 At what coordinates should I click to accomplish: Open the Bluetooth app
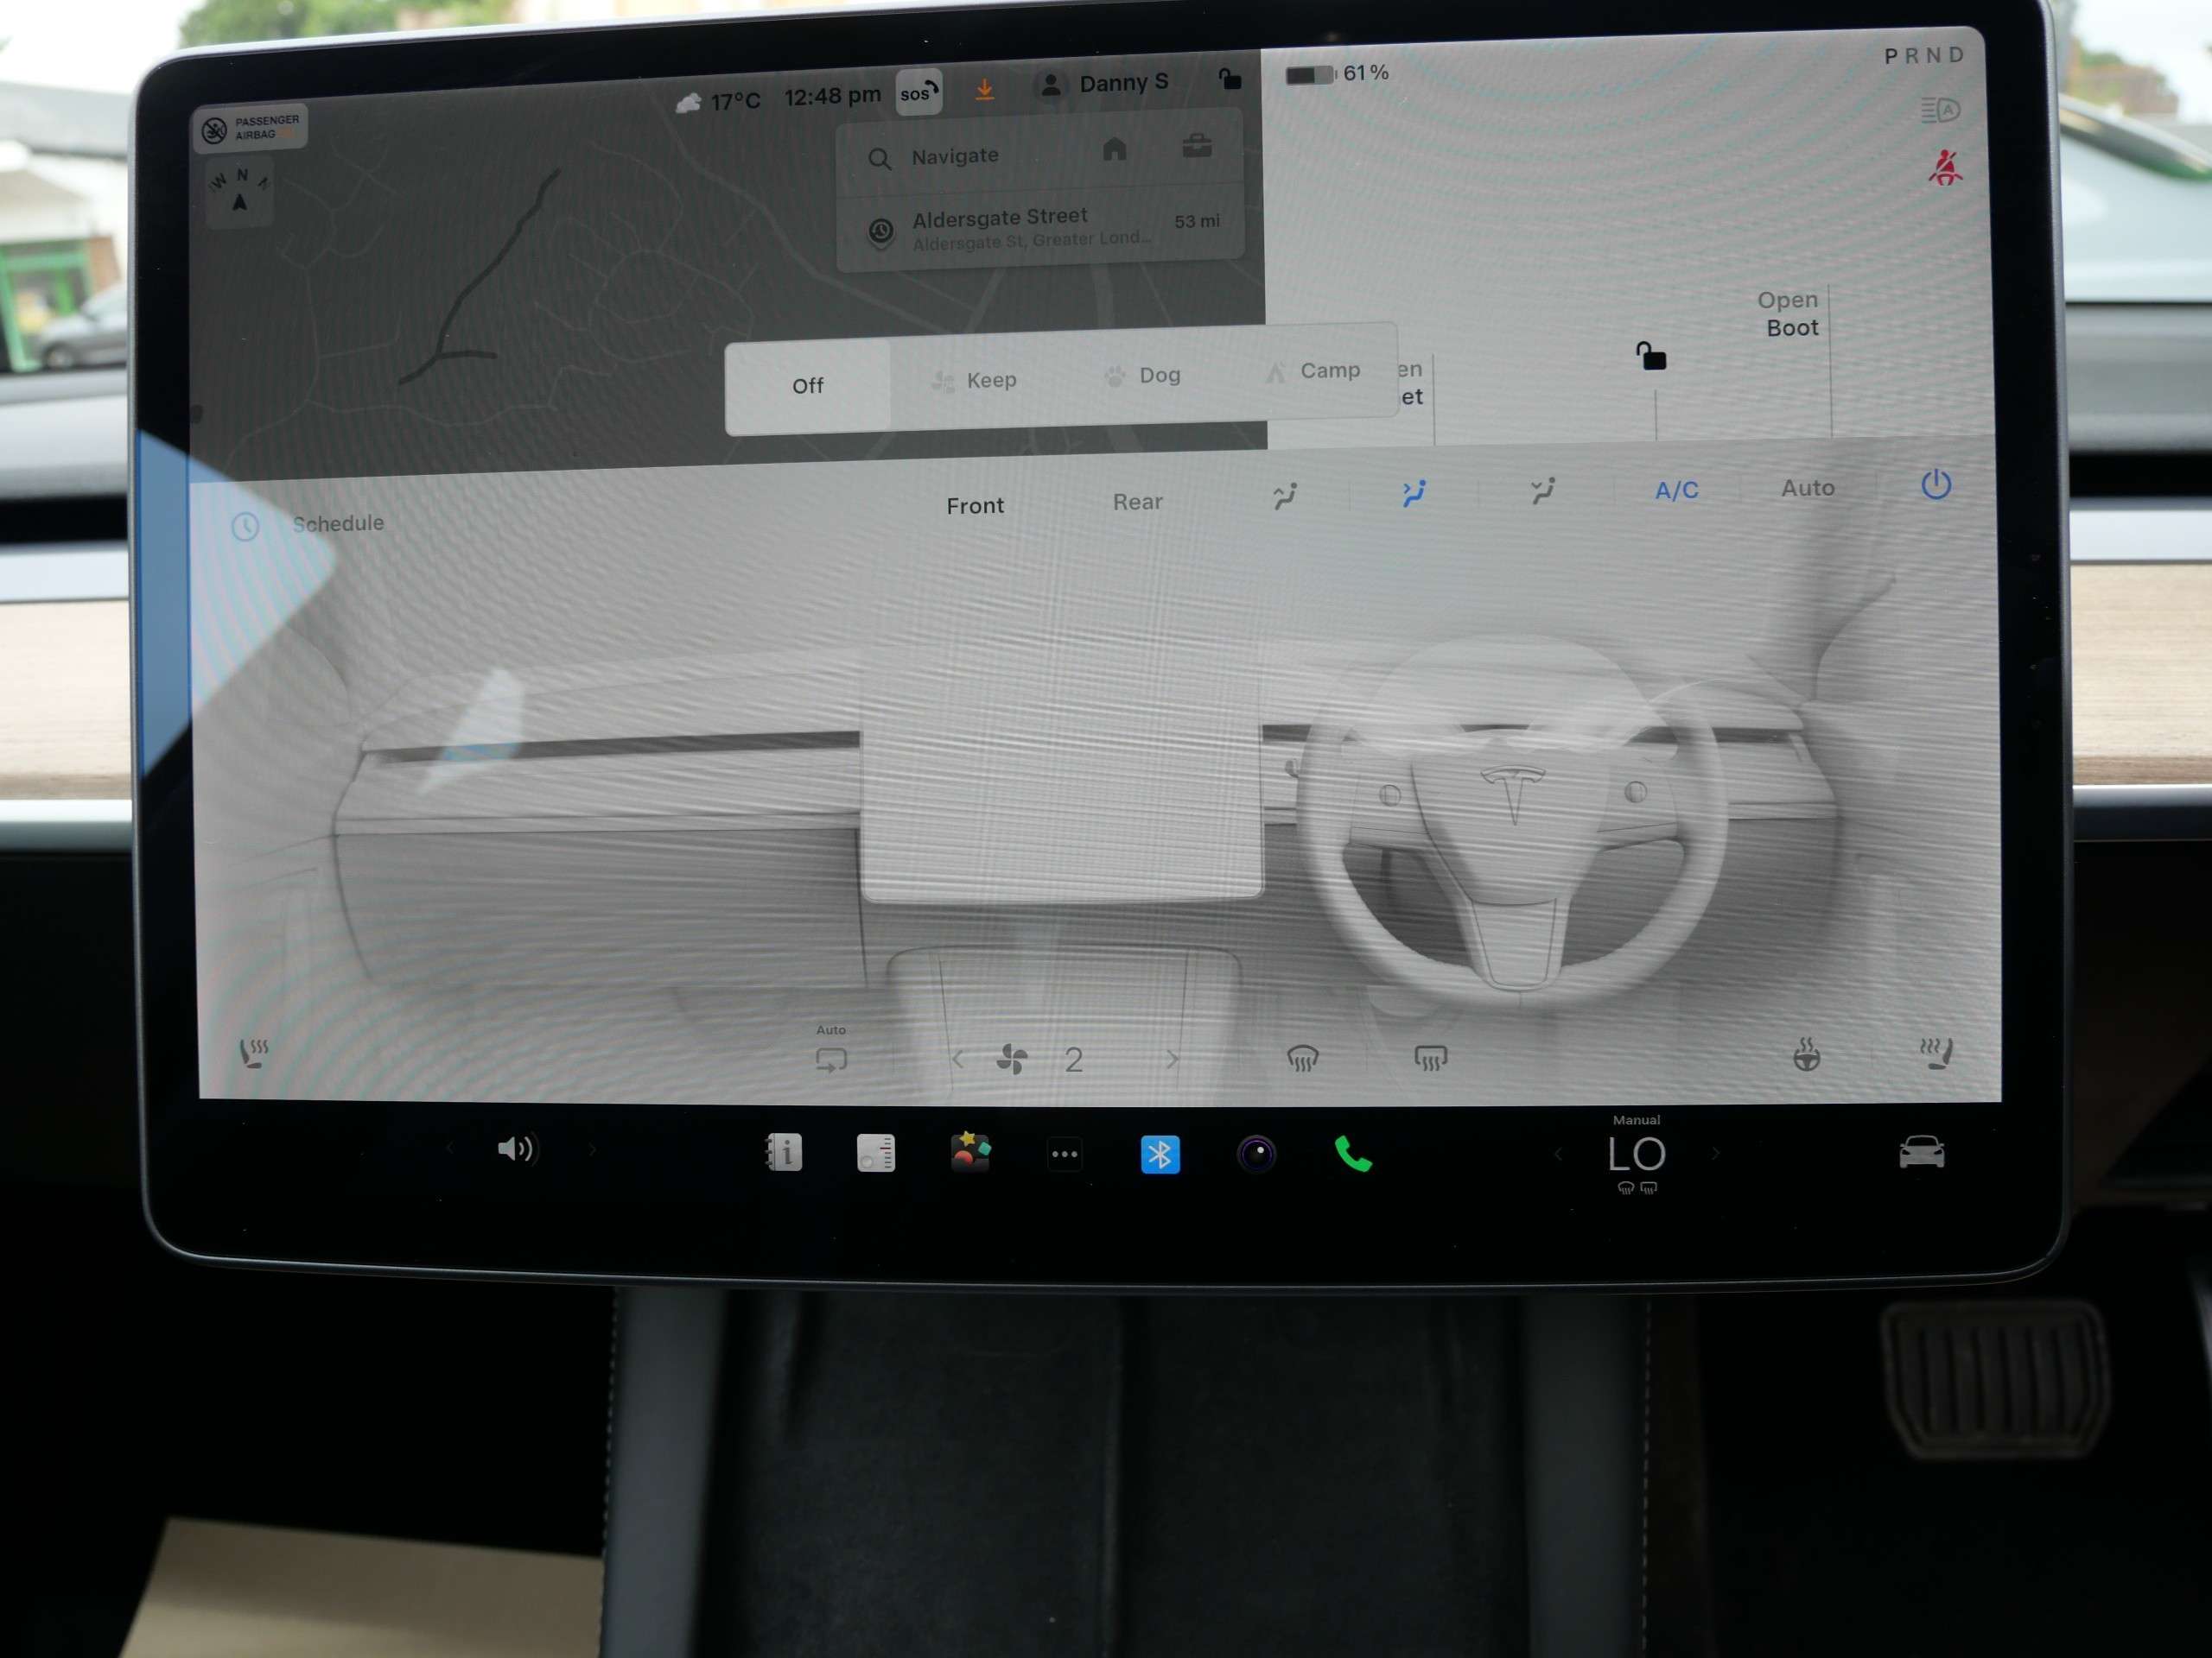(x=1160, y=1155)
